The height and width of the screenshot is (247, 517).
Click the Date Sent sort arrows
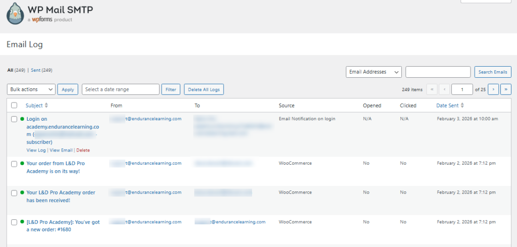point(462,106)
